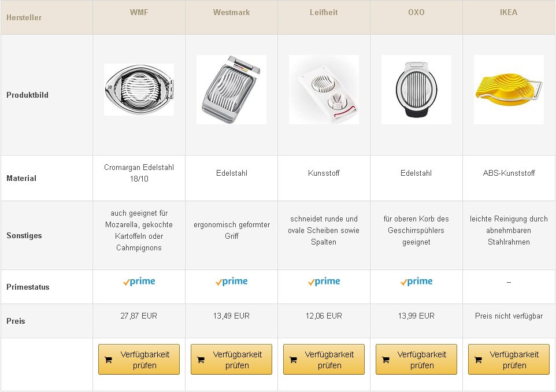Click the 27,87 EUR price for WMF
This screenshot has width=556, height=392.
[139, 316]
